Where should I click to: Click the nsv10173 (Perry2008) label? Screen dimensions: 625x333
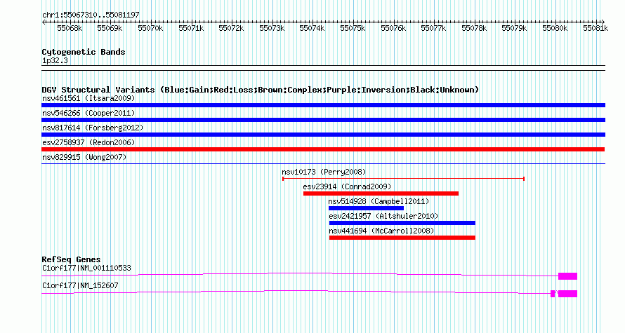324,172
